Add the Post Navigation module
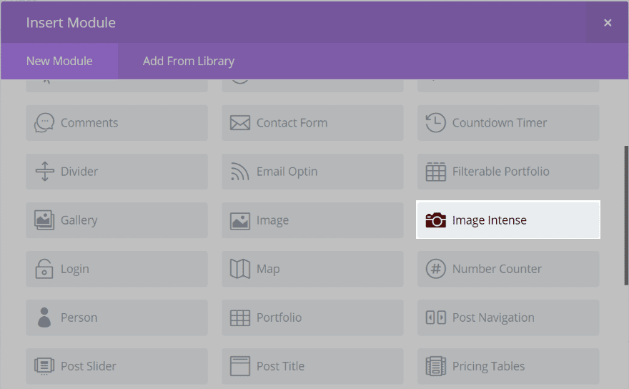The width and height of the screenshot is (629, 389). tap(508, 317)
